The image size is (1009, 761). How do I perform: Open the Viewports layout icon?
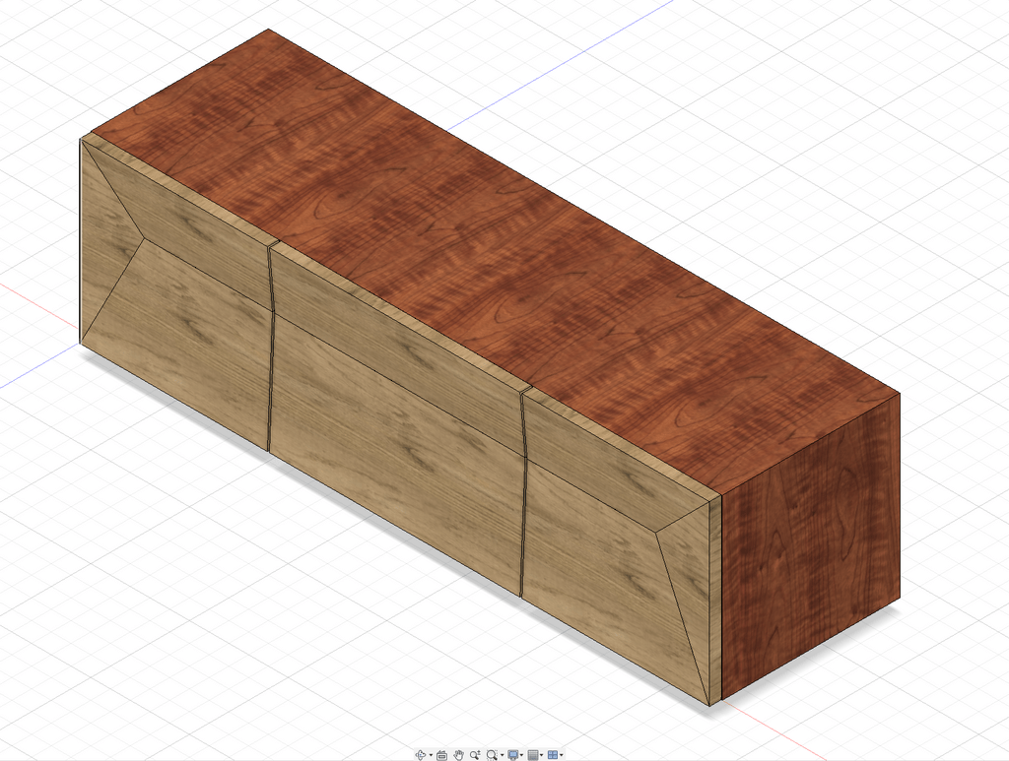click(553, 755)
